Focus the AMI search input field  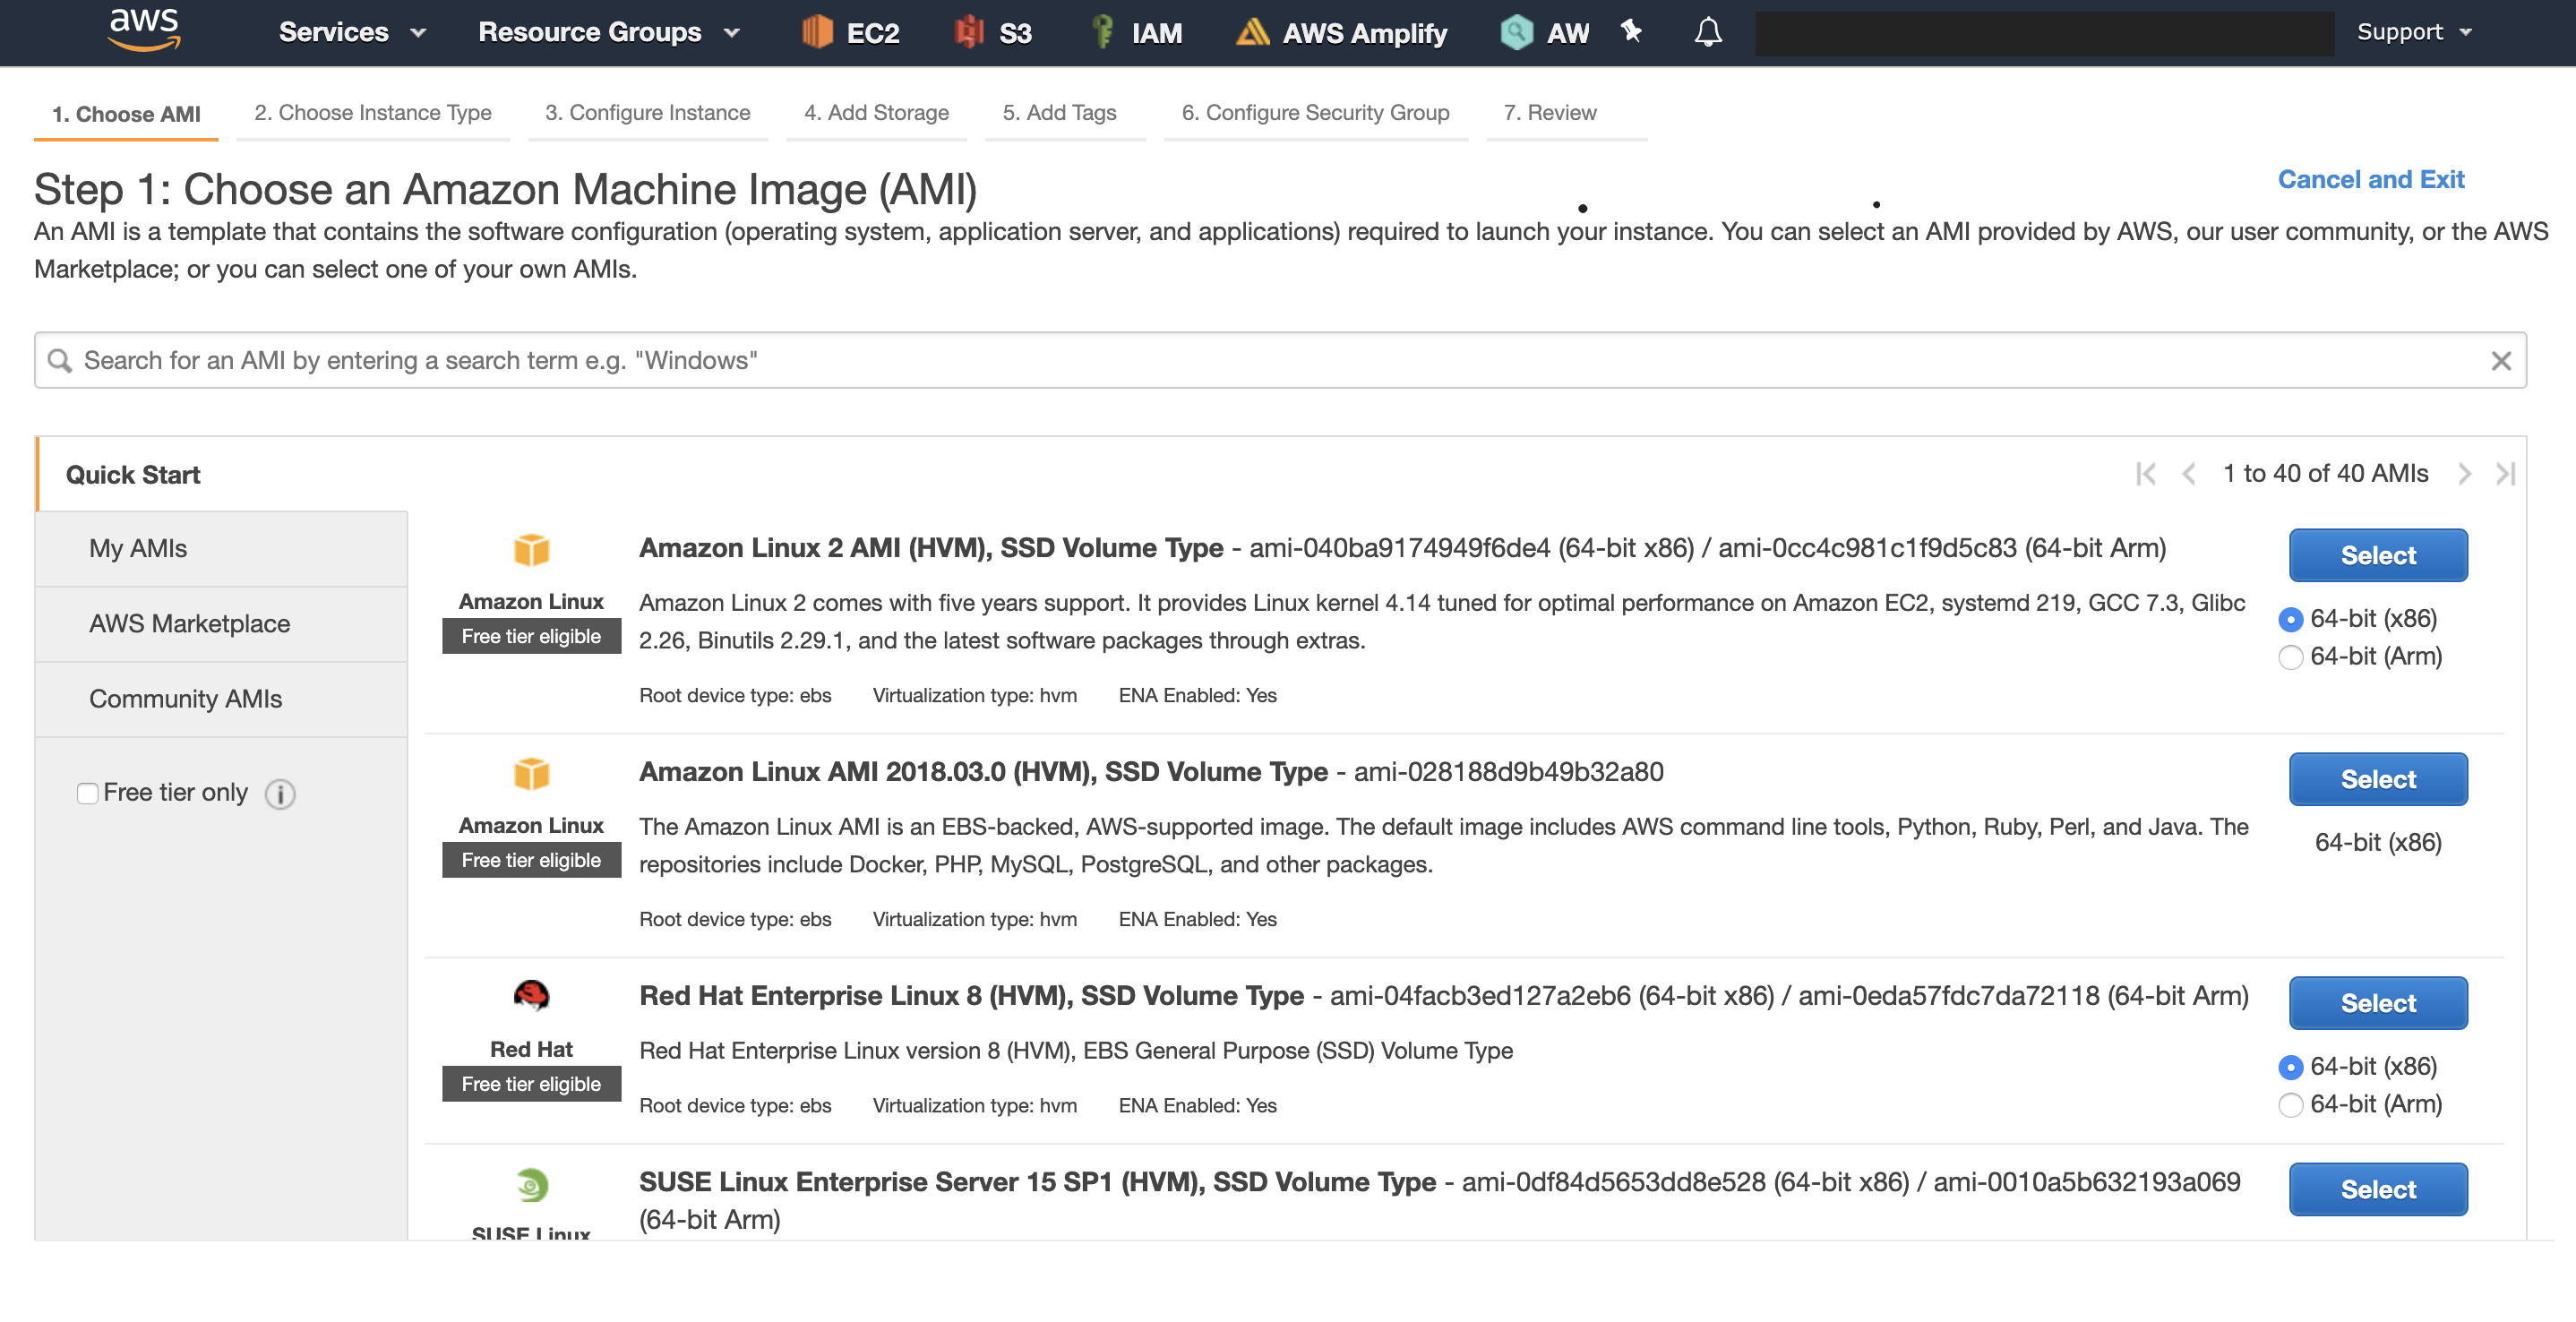coord(1280,360)
